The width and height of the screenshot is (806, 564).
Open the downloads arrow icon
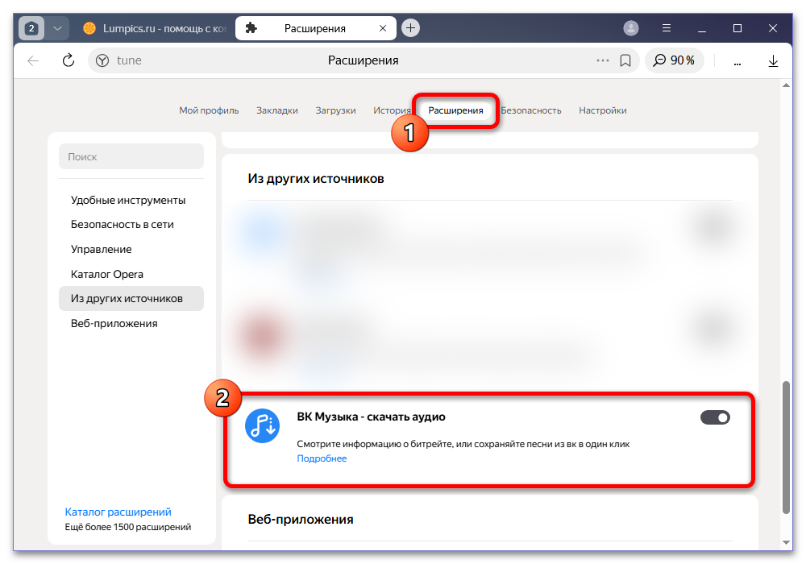773,61
